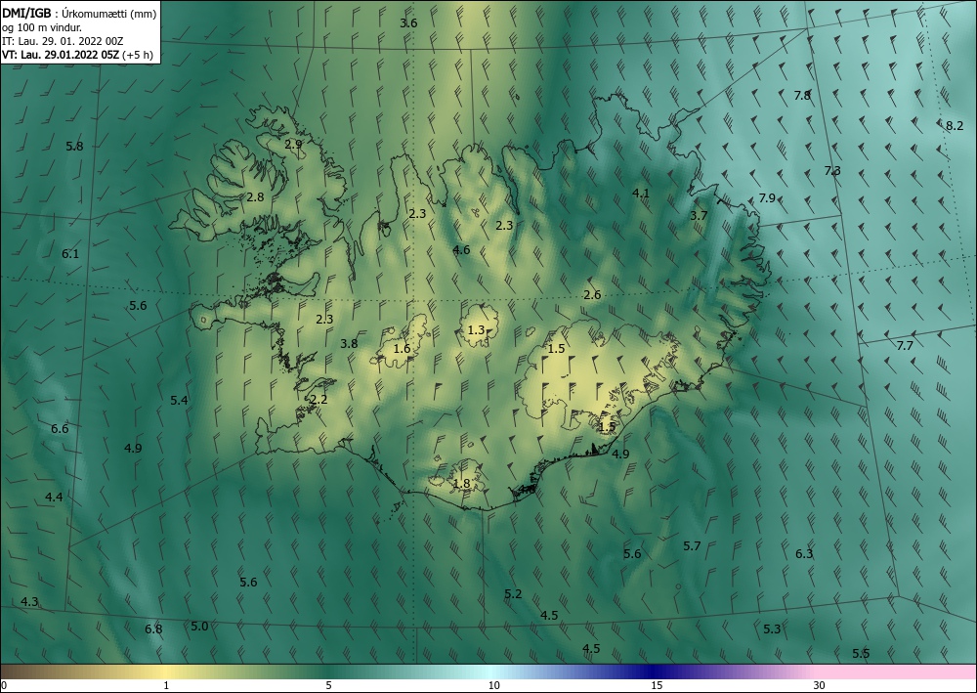The height and width of the screenshot is (693, 977).
Task: Click the 6.8 value label
Action: click(x=153, y=628)
